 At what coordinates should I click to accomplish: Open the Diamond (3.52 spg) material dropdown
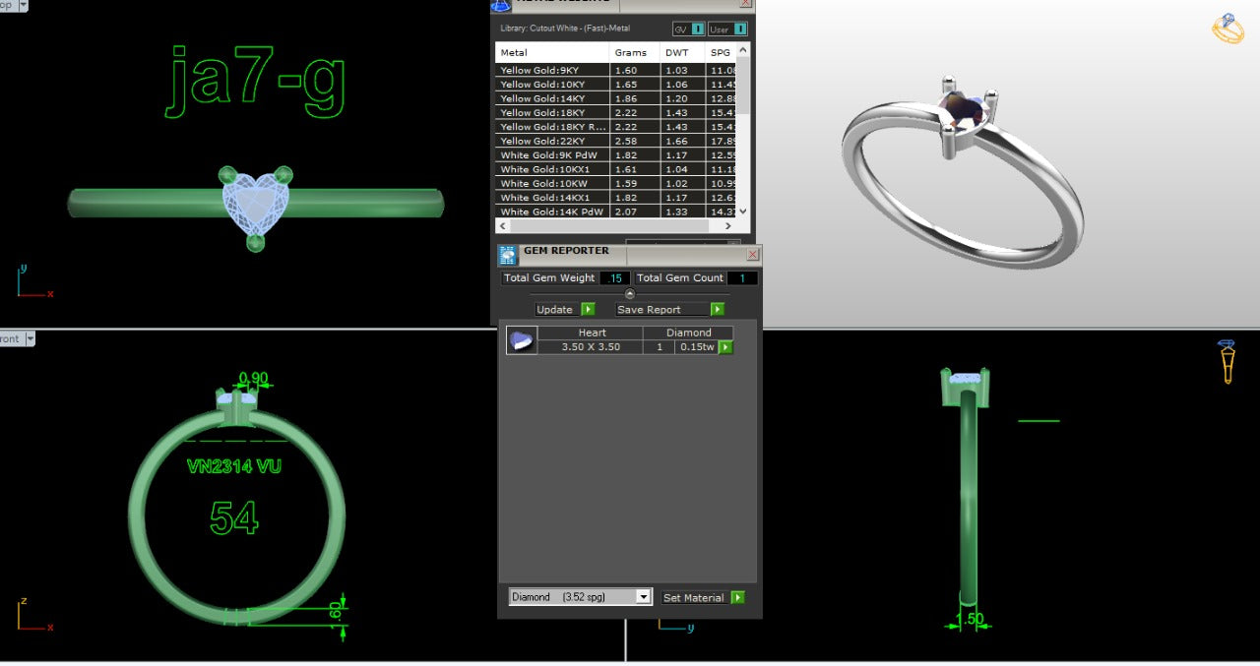(580, 597)
